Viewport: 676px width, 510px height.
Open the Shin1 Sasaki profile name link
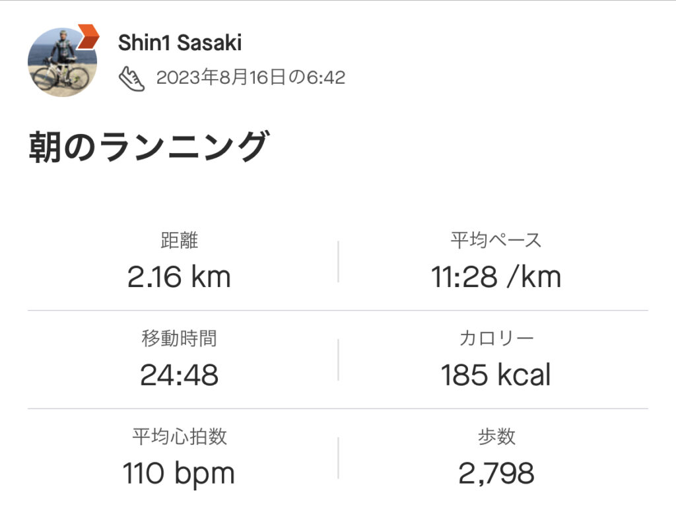[x=180, y=43]
